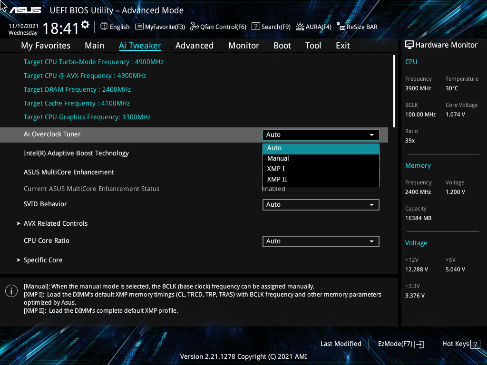Click the 16384 MB capacity value
487x365 pixels.
tap(418, 218)
